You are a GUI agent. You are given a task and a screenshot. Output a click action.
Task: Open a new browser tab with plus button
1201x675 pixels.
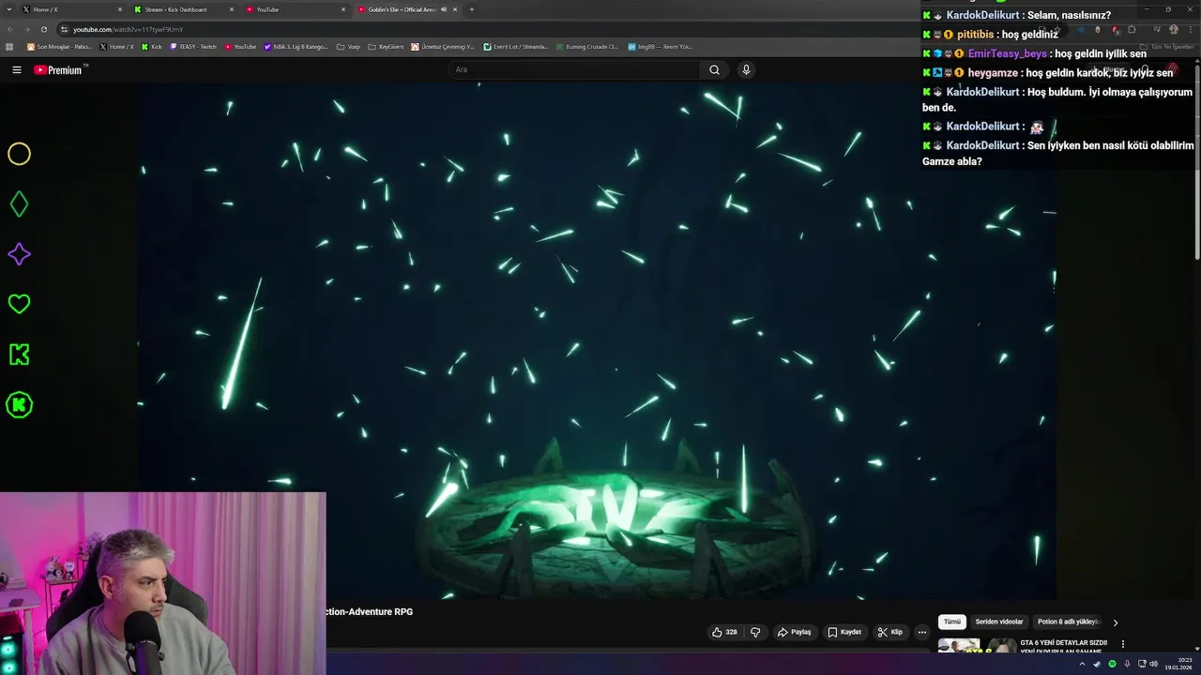click(471, 9)
